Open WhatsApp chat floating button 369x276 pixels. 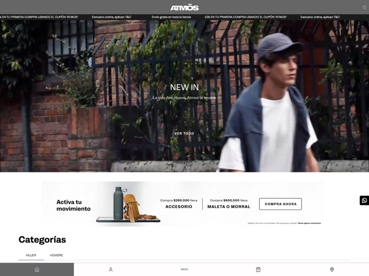pyautogui.click(x=364, y=200)
